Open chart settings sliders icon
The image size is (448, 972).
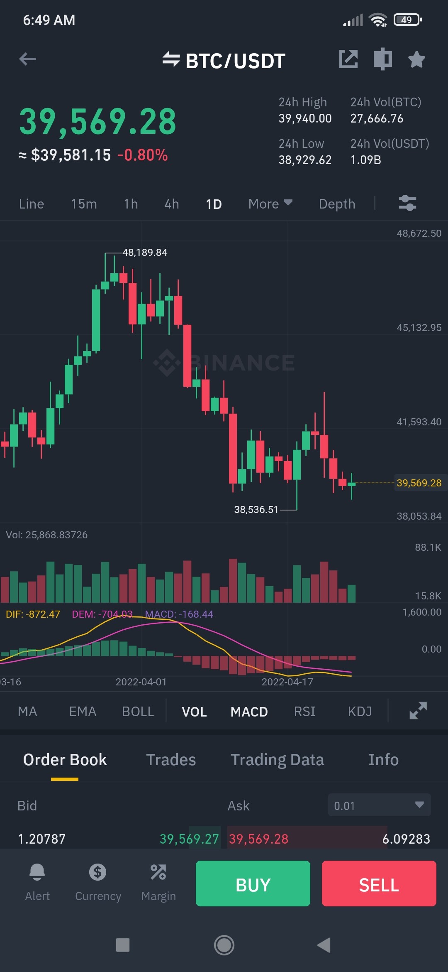(x=407, y=204)
